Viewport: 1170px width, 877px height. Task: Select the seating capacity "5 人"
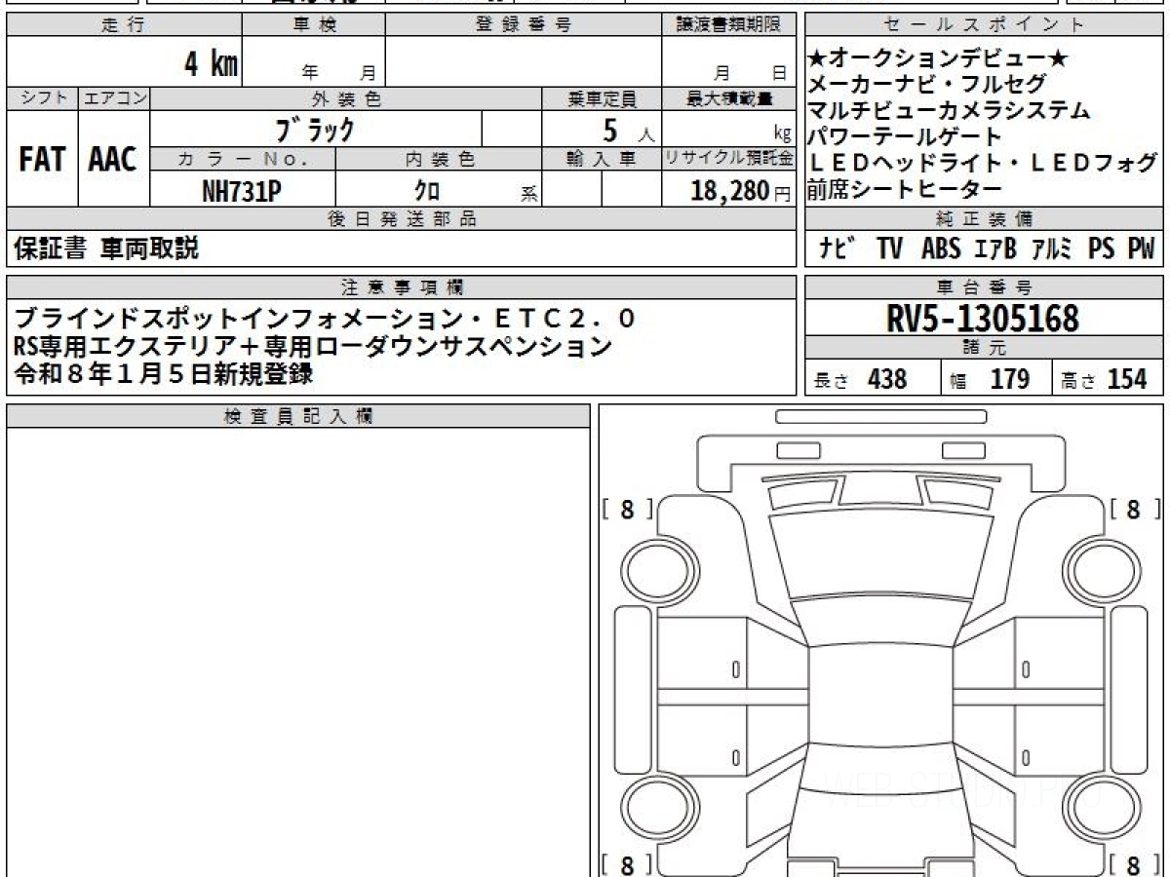[x=628, y=129]
